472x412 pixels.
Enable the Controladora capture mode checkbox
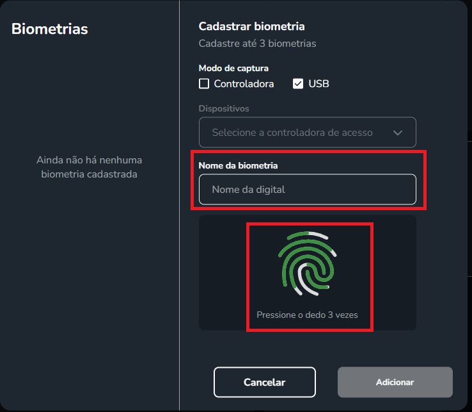coord(204,83)
